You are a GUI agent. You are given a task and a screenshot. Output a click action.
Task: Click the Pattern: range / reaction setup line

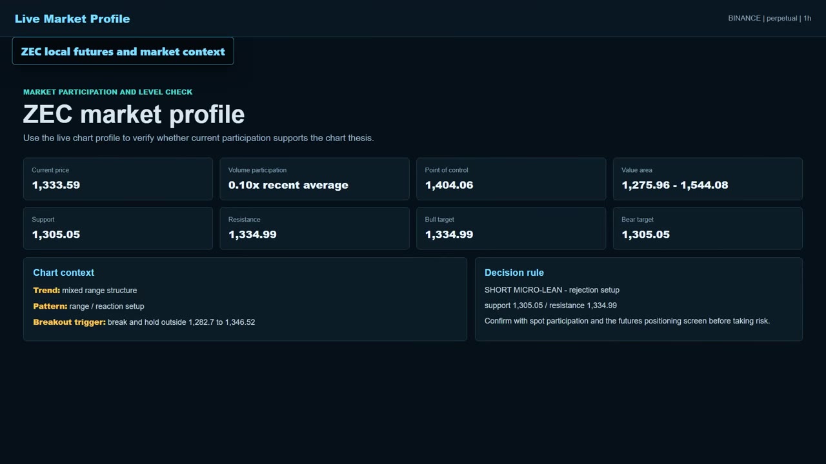[88, 306]
